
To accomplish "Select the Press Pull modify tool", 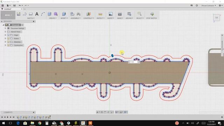I will pyautogui.click(x=64, y=14).
